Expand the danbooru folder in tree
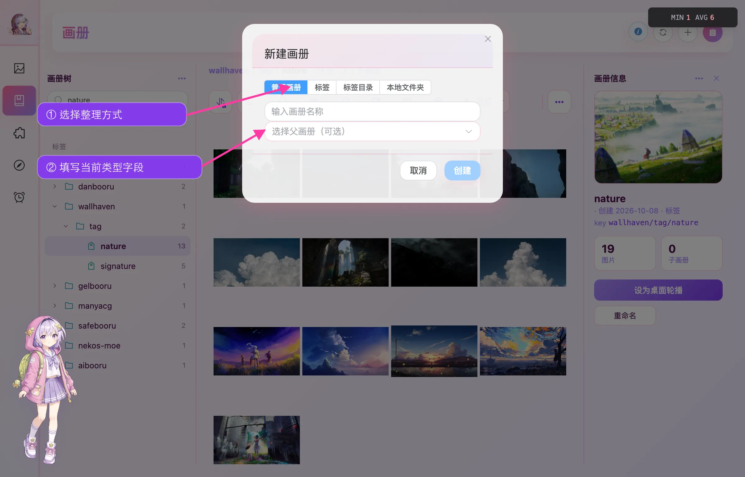The image size is (745, 477). (x=55, y=186)
